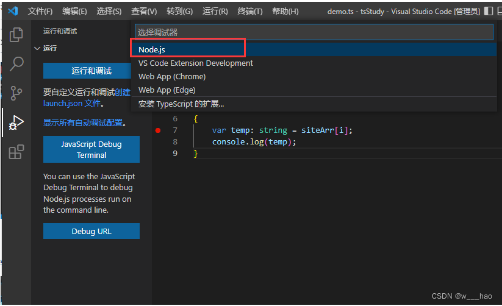
Task: Open the 帮助(H) menu
Action: (x=285, y=12)
